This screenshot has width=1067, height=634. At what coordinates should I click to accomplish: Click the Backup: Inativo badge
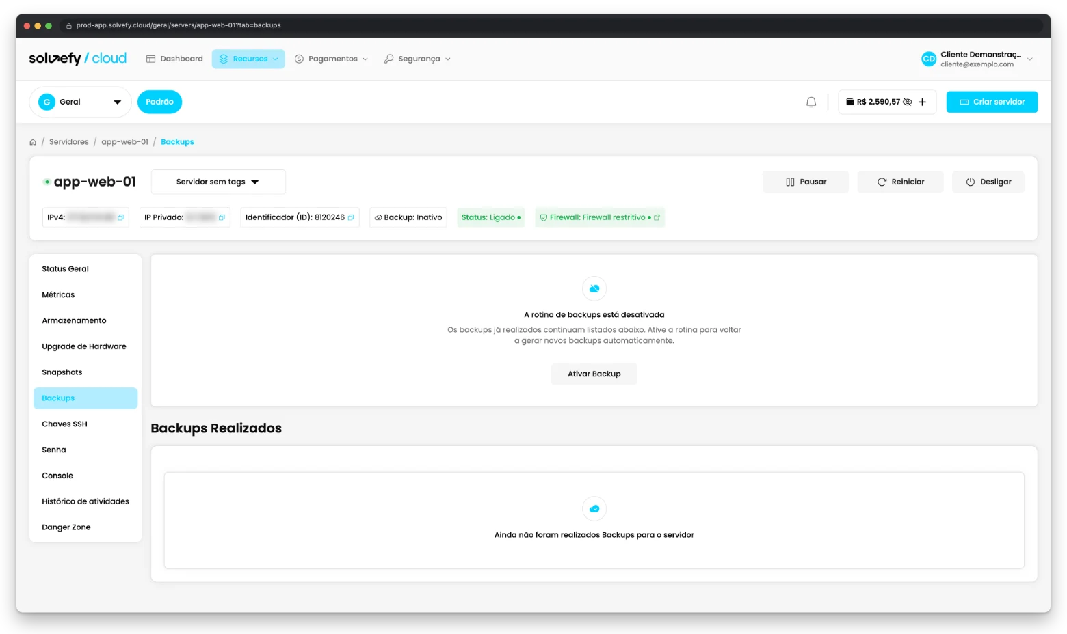408,217
